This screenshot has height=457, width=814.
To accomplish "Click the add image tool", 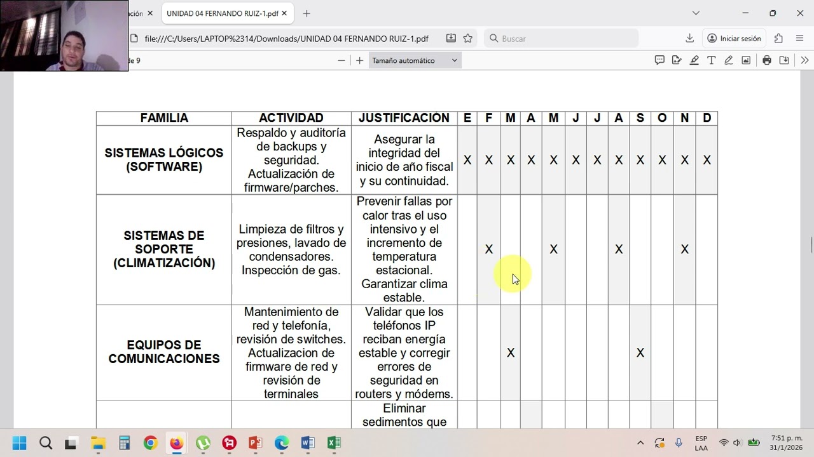I will pyautogui.click(x=746, y=60).
